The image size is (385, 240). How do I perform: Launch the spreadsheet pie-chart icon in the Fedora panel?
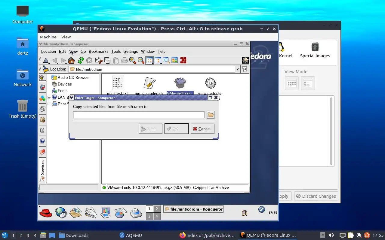(x=120, y=213)
